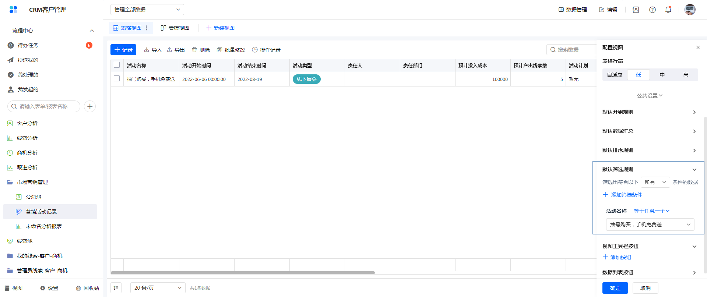Set table row height to 中
The image size is (707, 297).
coord(662,75)
